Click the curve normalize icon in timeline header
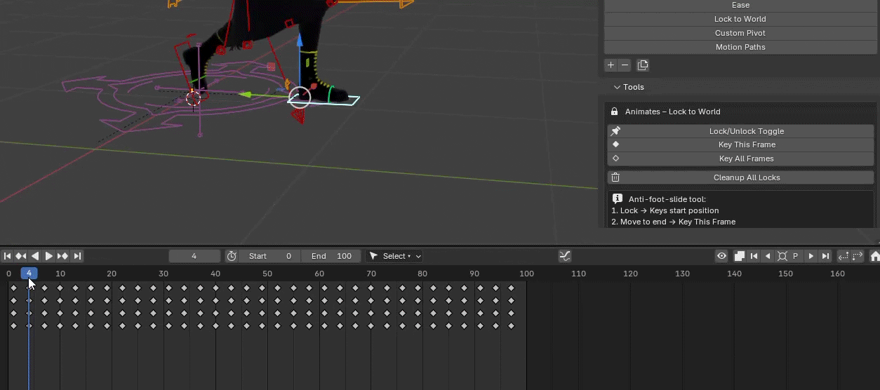 click(565, 256)
